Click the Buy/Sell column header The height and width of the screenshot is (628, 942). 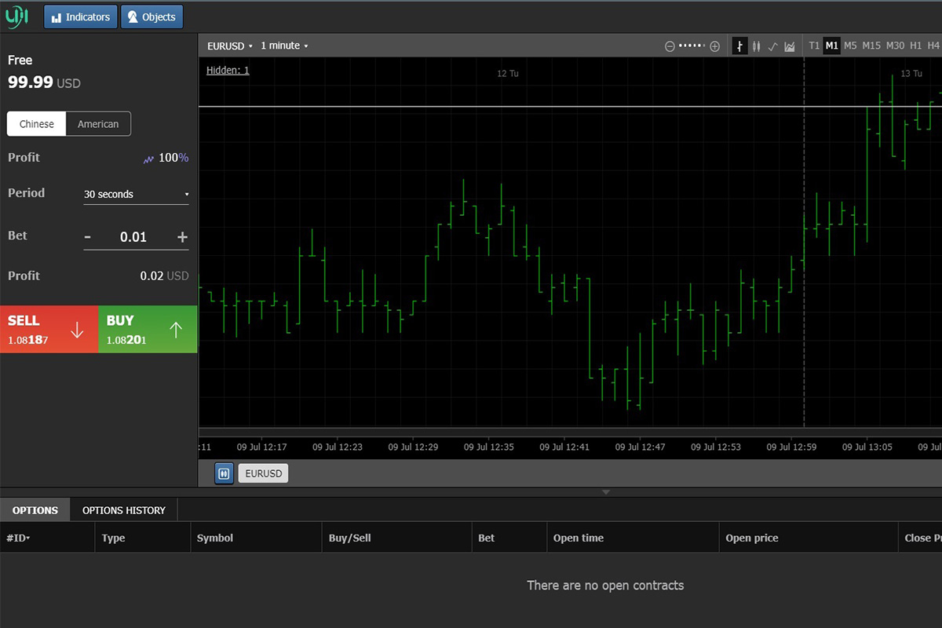point(397,538)
